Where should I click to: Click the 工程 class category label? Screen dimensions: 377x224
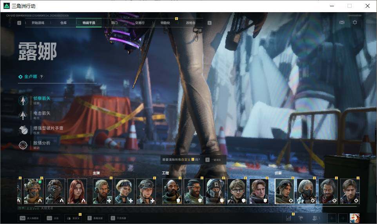point(165,173)
